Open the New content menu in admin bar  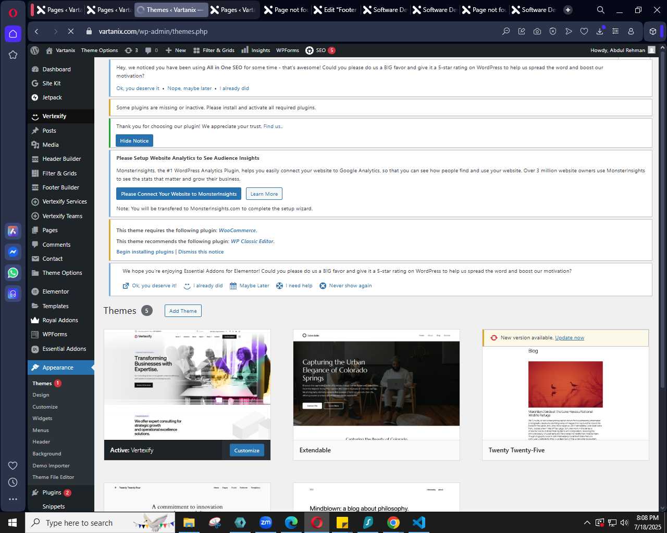[176, 50]
